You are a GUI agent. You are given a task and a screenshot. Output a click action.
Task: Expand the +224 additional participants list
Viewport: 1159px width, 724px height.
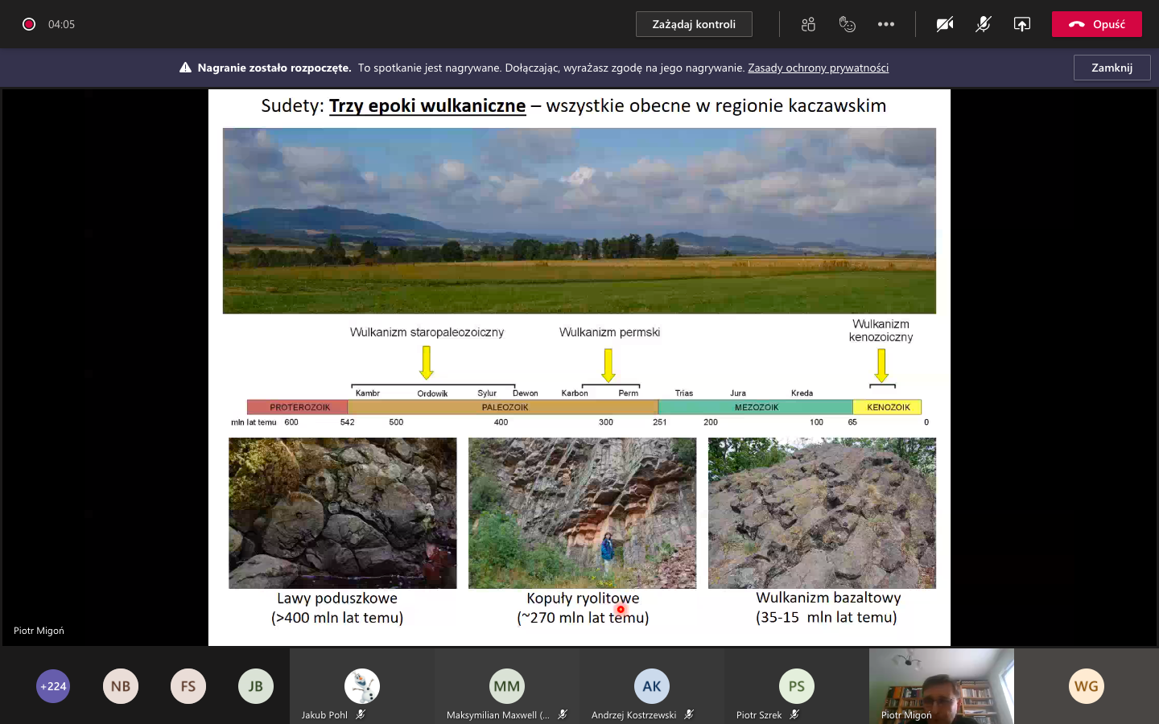53,686
